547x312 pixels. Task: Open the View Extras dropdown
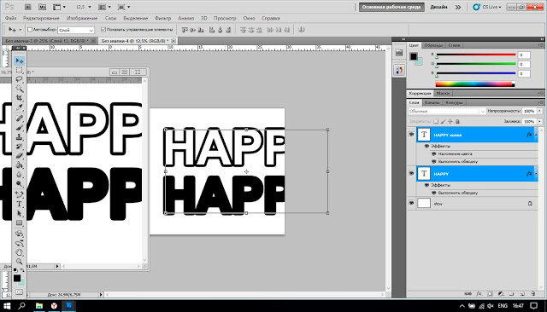(59, 7)
